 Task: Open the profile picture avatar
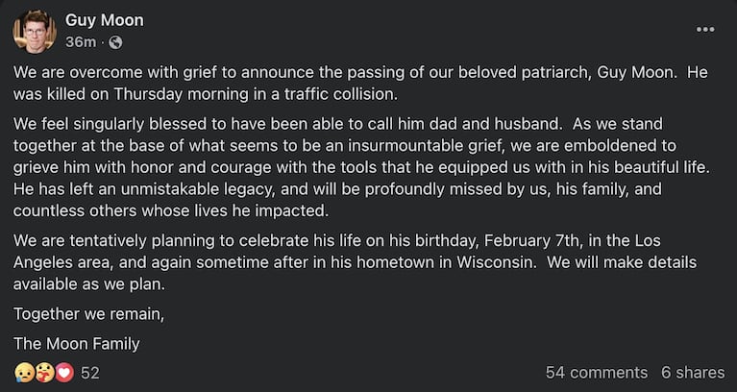35,32
